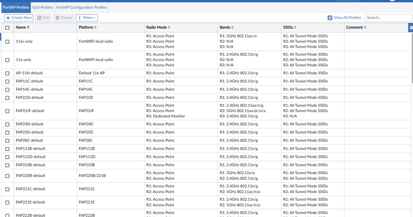Click the FAP222B-default profile name
The width and height of the screenshot is (413, 217).
click(x=31, y=215)
